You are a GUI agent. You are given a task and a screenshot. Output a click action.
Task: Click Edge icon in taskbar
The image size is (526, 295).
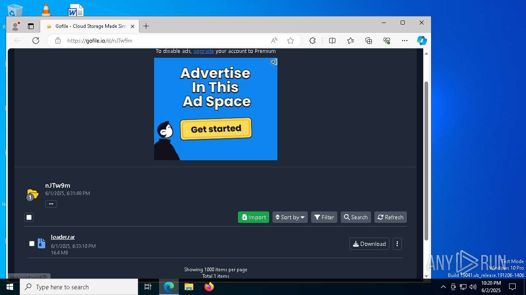(169, 287)
